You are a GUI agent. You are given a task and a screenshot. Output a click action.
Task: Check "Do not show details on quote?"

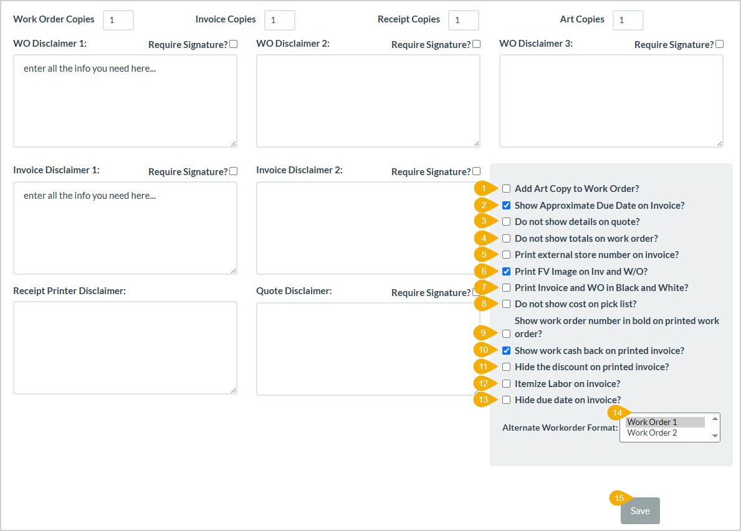507,221
